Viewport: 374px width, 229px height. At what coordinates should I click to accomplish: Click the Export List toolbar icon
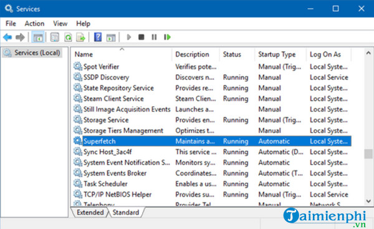point(80,37)
